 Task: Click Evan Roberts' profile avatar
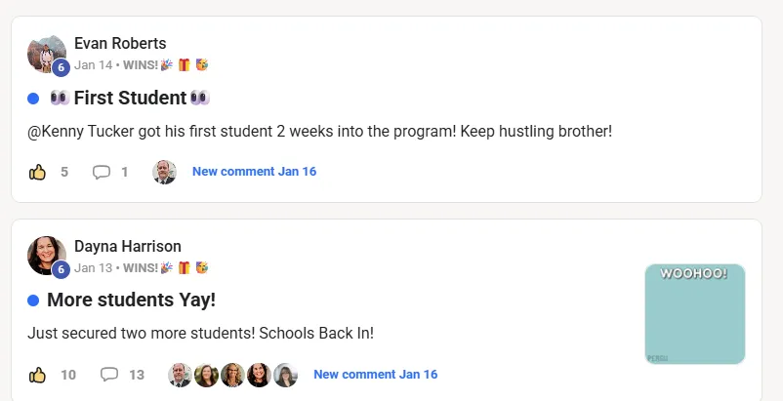(x=46, y=54)
